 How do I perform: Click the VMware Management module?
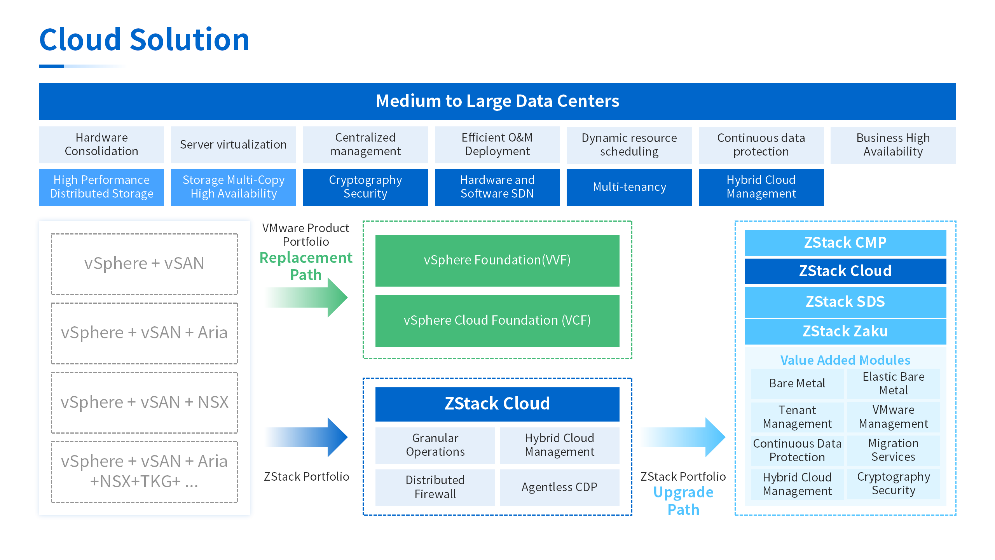(894, 417)
